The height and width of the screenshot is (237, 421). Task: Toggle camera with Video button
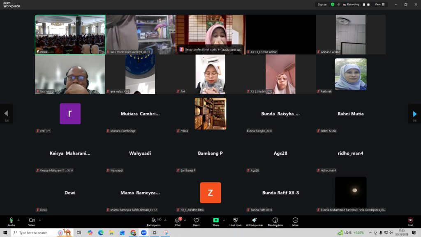click(x=32, y=221)
